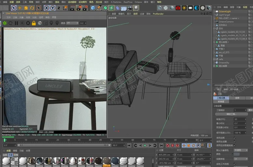The image size is (253, 167).
Task: Click the R reset button in Live Viewer
Action: (22, 23)
